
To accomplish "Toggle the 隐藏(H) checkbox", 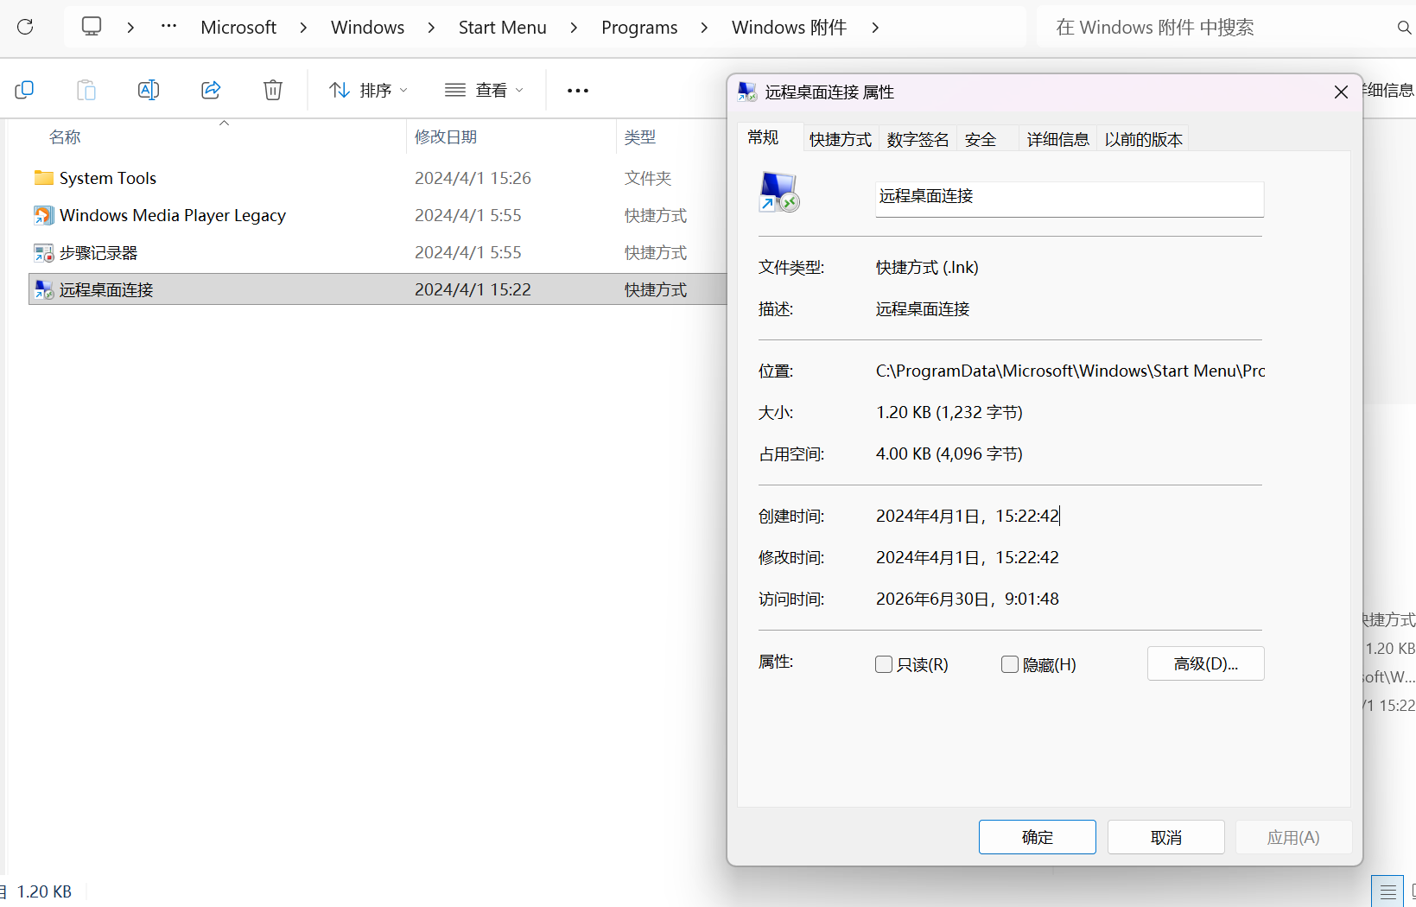I will click(x=1010, y=664).
